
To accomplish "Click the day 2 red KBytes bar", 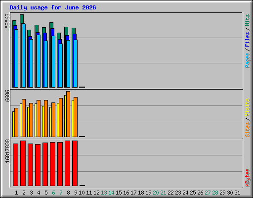I will 23,163.
